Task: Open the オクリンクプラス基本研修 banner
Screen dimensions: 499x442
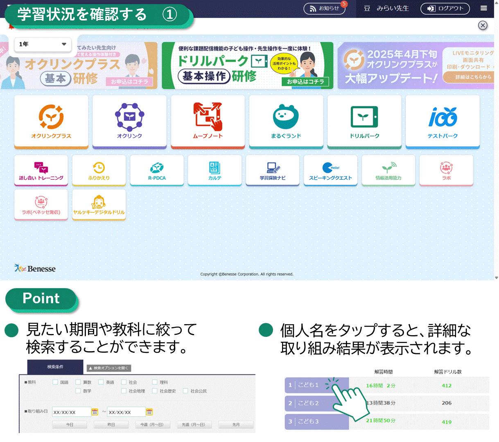Action: coord(79,65)
